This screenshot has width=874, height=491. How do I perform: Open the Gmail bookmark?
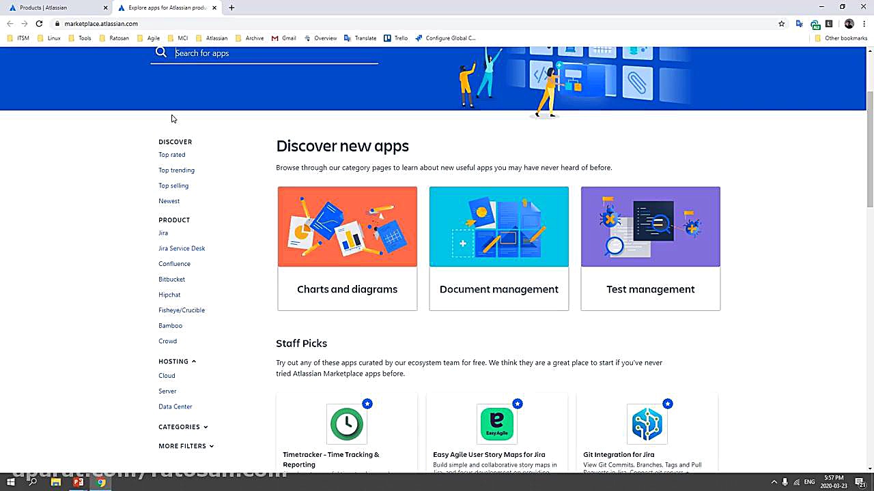coord(284,38)
